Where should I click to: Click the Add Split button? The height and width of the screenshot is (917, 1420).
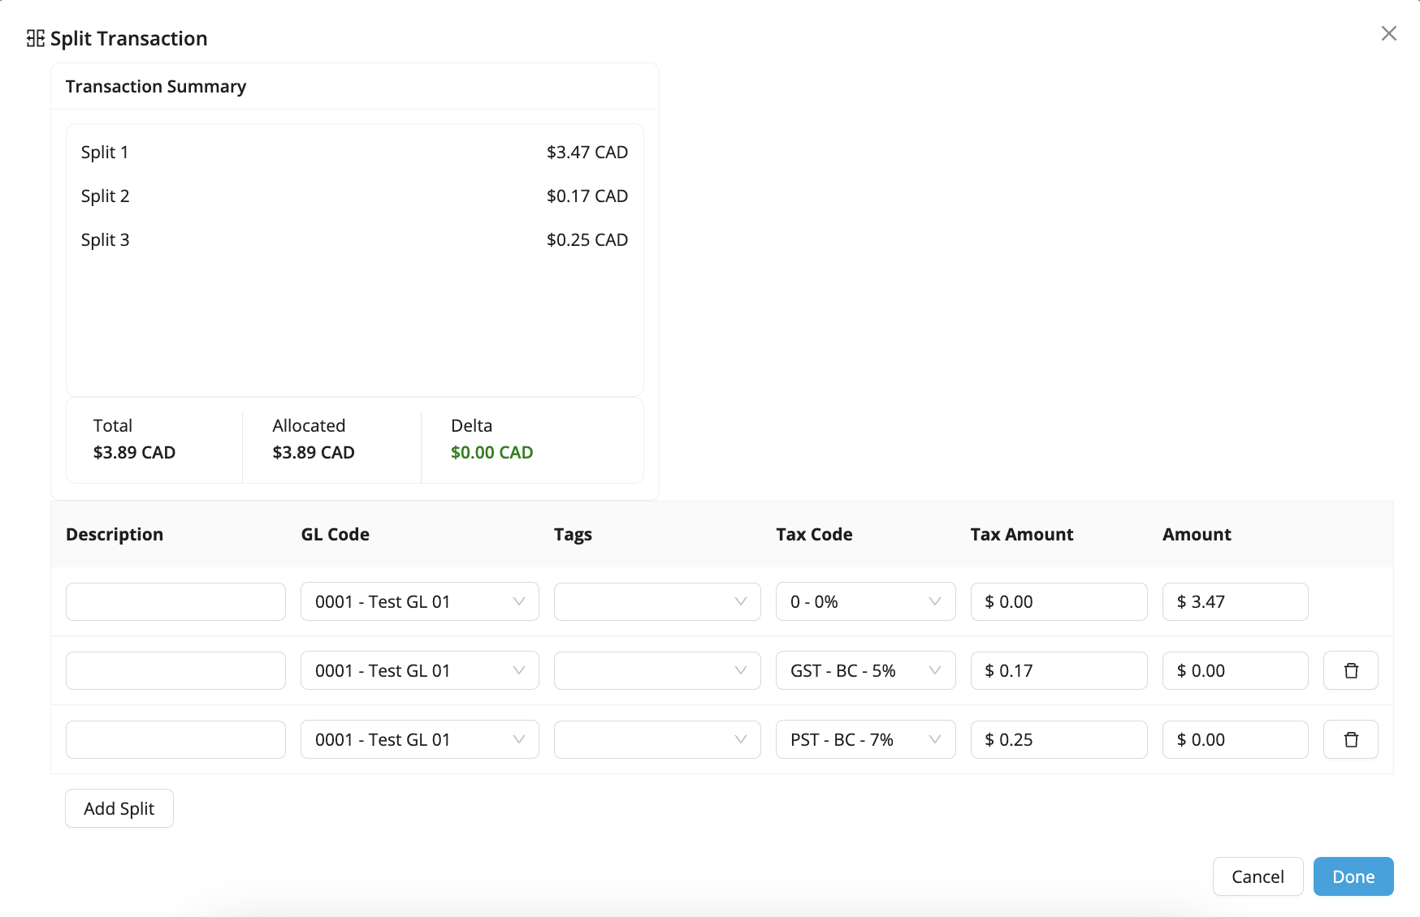[x=119, y=808]
